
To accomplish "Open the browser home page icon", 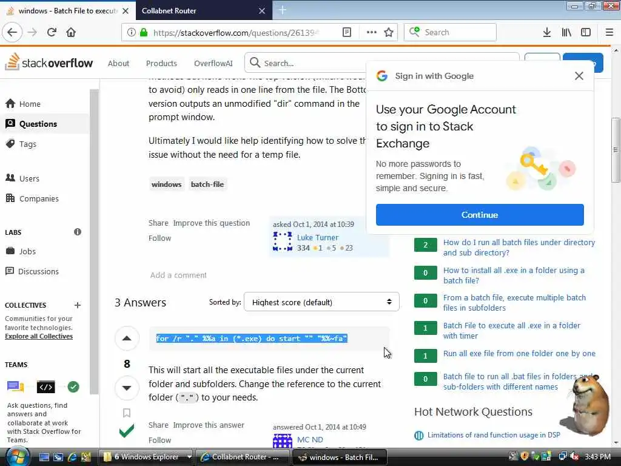I will tap(71, 32).
